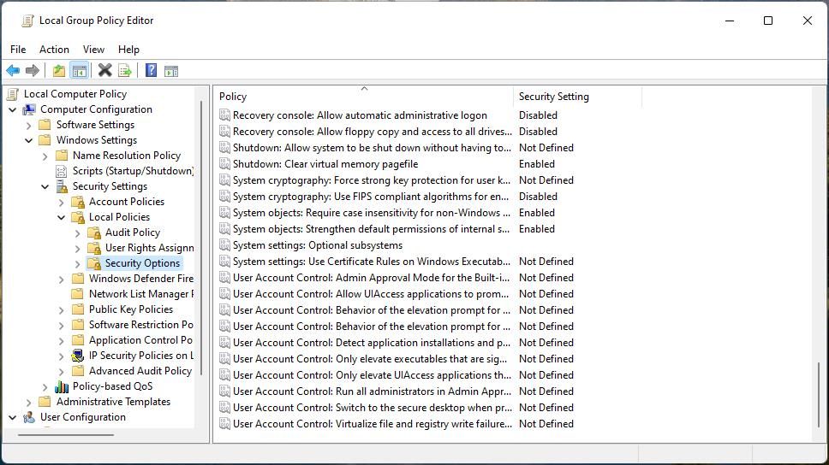Select the Security Options tree item
Screen dimensions: 829x465
[x=142, y=263]
